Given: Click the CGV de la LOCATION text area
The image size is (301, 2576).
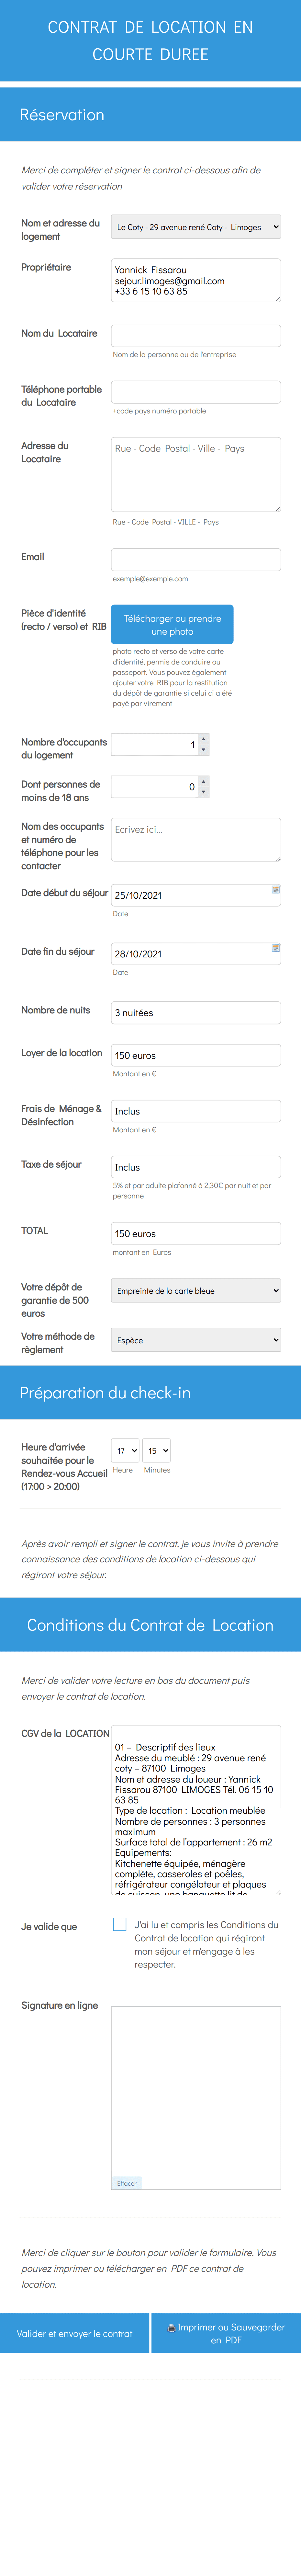Looking at the screenshot, I should [196, 1810].
